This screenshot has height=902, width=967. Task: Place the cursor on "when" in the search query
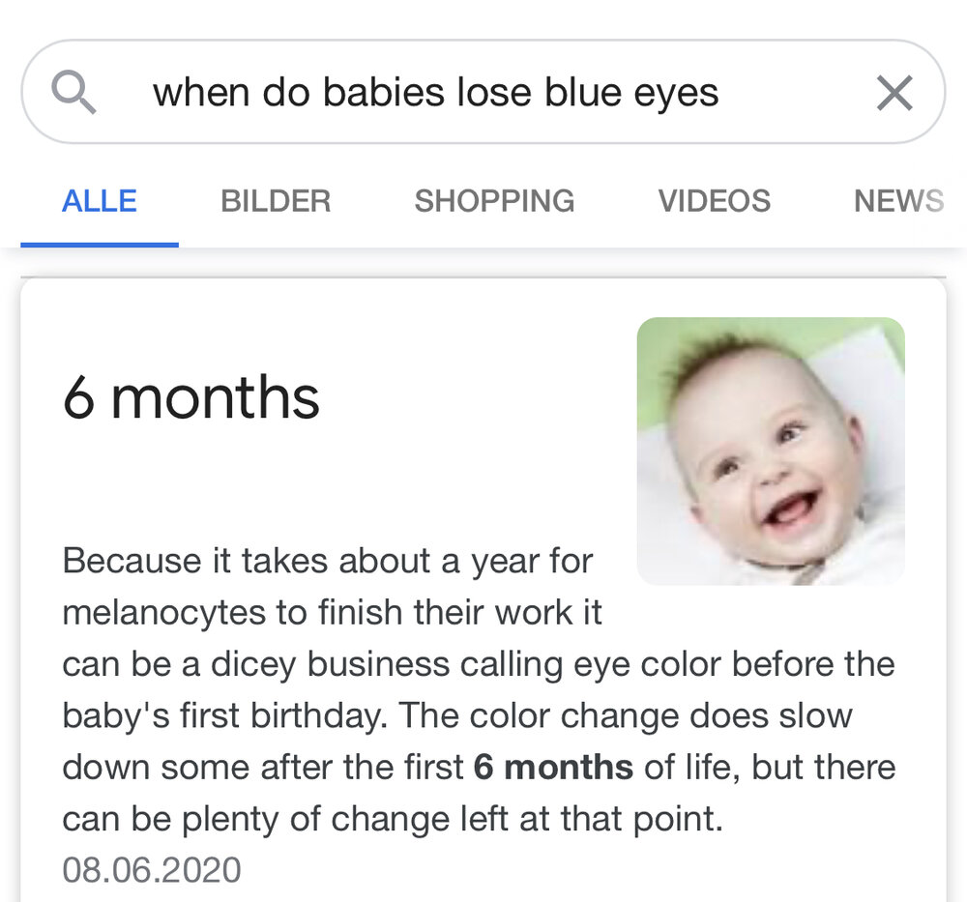click(202, 93)
